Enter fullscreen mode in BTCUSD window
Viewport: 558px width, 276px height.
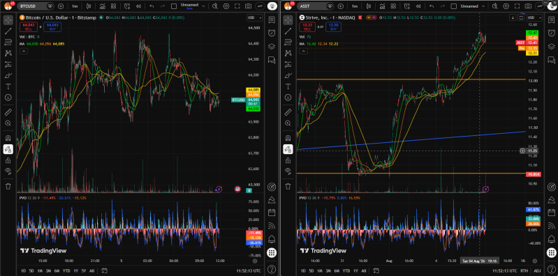click(237, 6)
